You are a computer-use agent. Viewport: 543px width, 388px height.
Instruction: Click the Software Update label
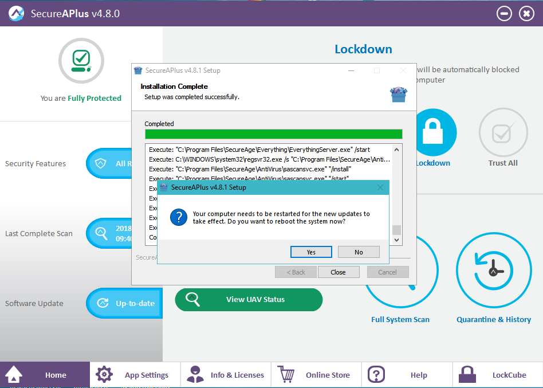pyautogui.click(x=34, y=304)
